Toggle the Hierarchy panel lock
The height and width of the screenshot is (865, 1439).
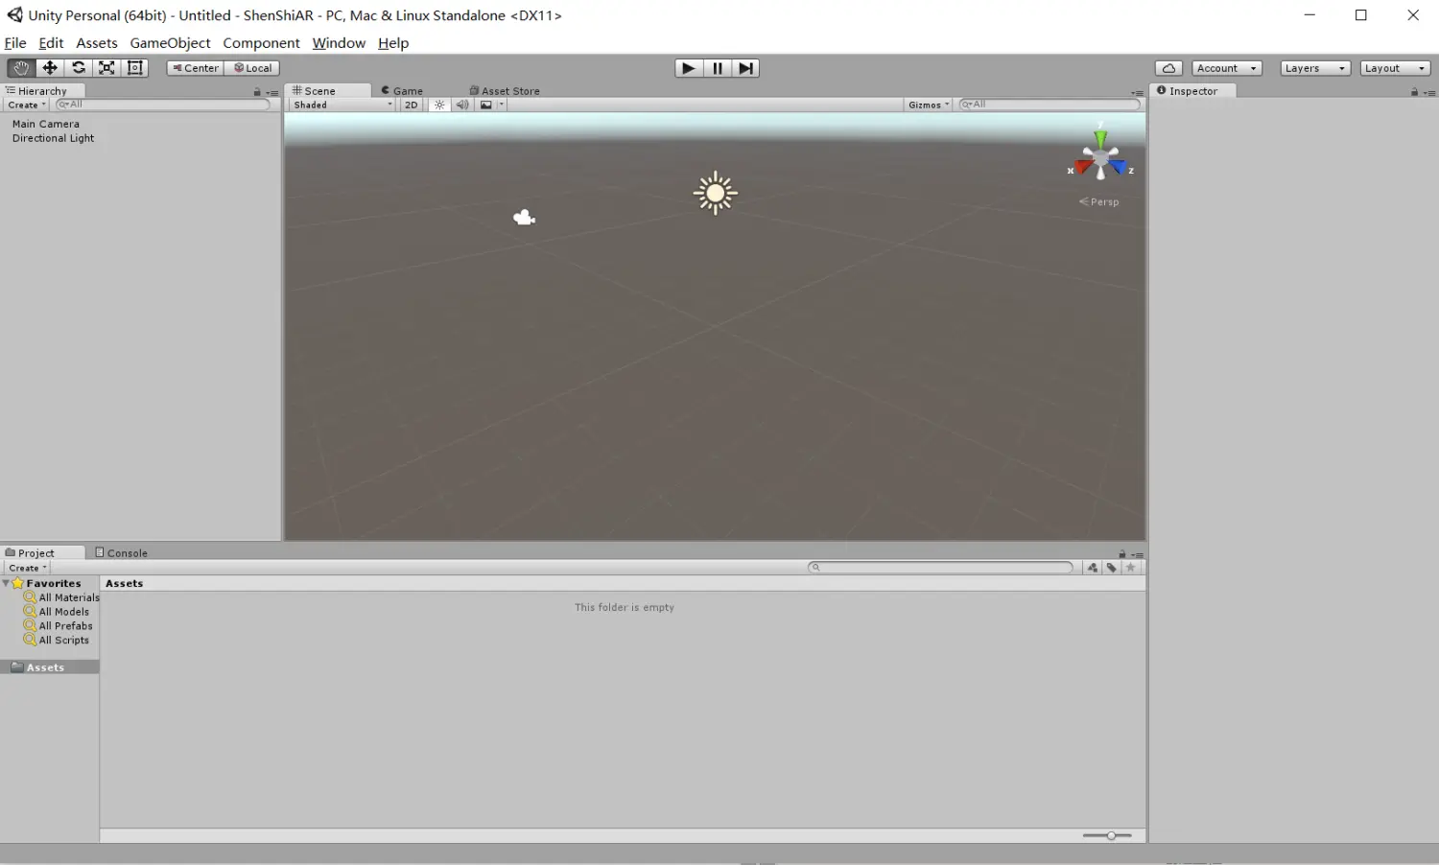point(257,93)
